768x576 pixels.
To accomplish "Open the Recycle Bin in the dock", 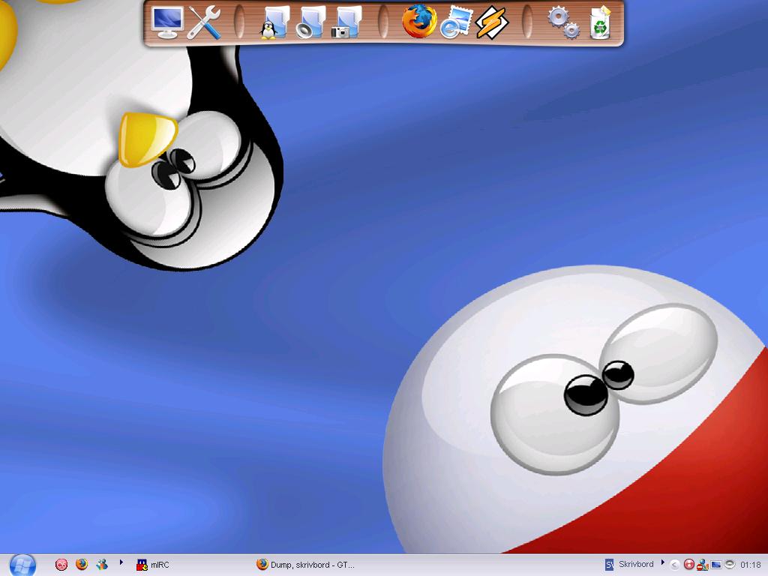I will click(601, 22).
